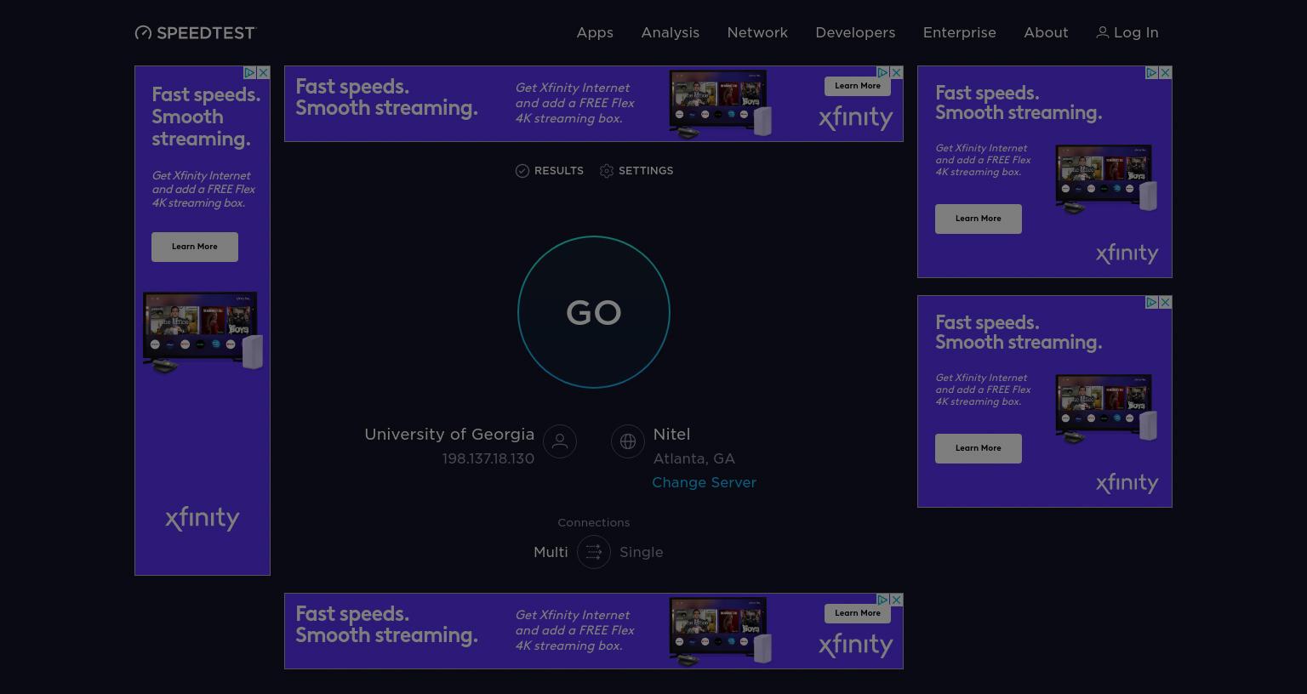Click the University of Georgia ISP name
1307x694 pixels.
[x=449, y=434]
